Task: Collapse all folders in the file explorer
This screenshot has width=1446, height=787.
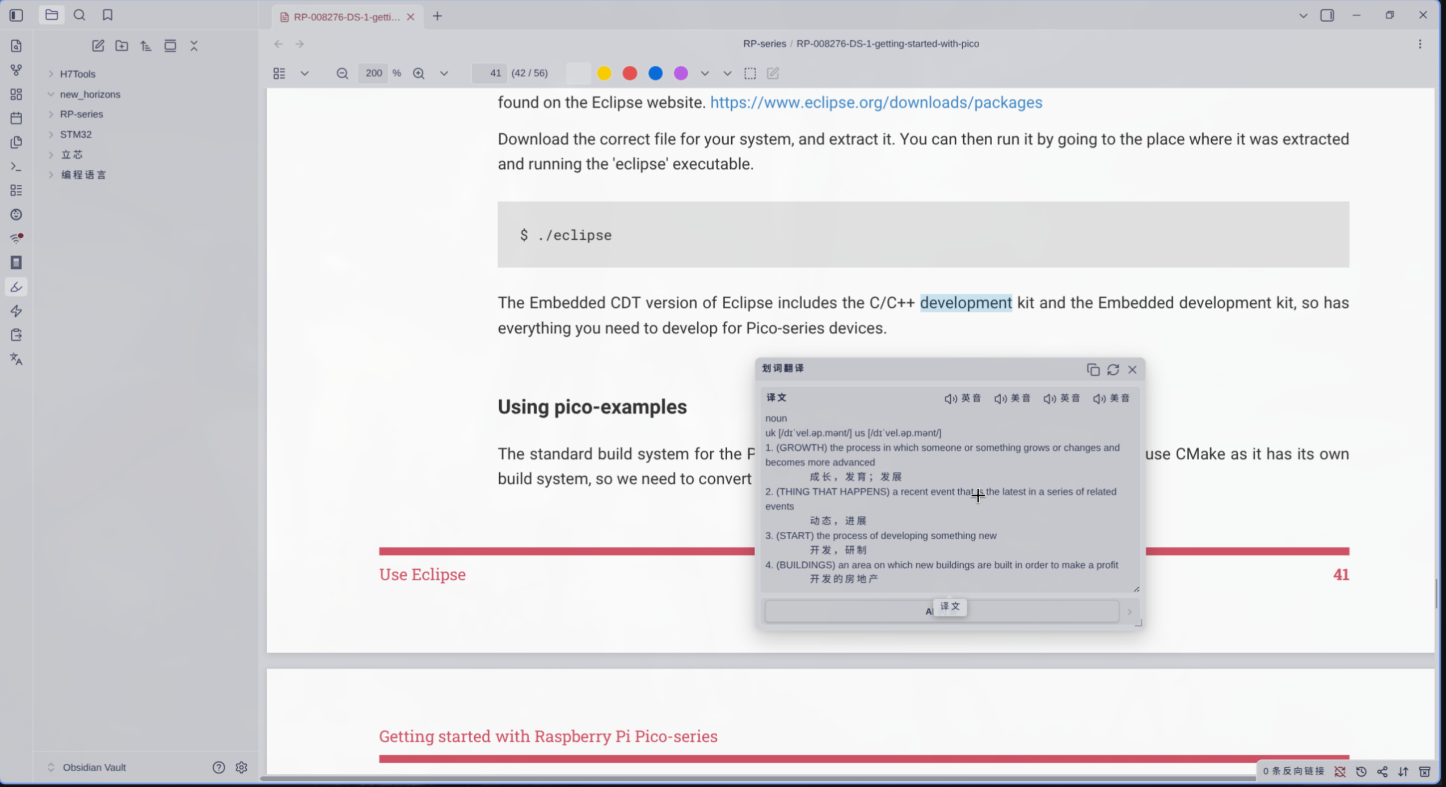Action: [x=194, y=46]
